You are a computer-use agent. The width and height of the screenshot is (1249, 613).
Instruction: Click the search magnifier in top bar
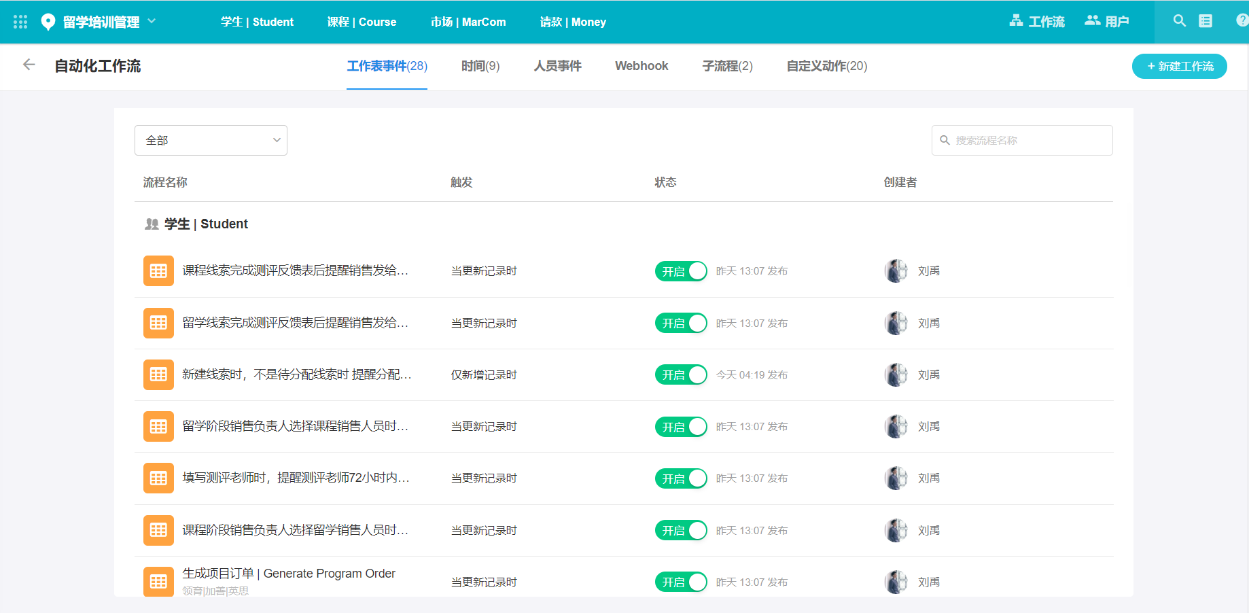coord(1179,21)
